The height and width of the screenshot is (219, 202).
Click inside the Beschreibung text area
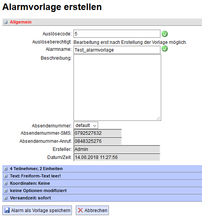tap(117, 87)
